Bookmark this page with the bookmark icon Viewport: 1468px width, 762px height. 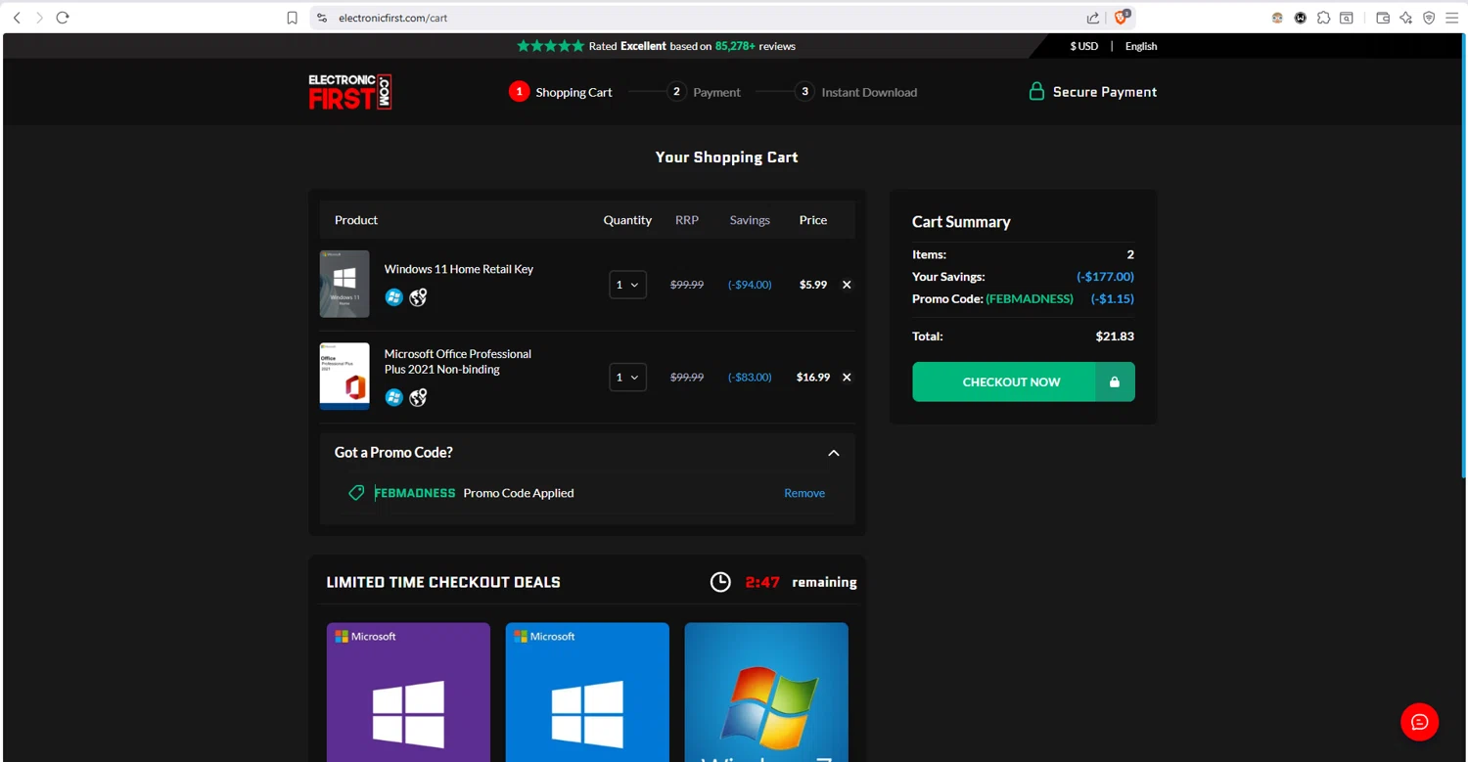pos(292,18)
